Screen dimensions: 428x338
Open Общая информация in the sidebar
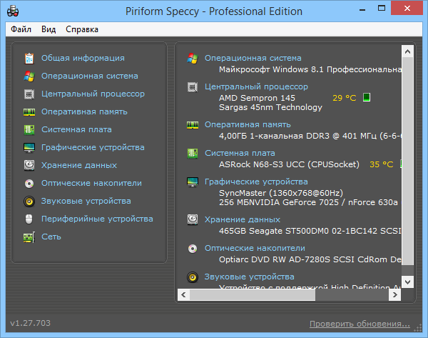83,58
